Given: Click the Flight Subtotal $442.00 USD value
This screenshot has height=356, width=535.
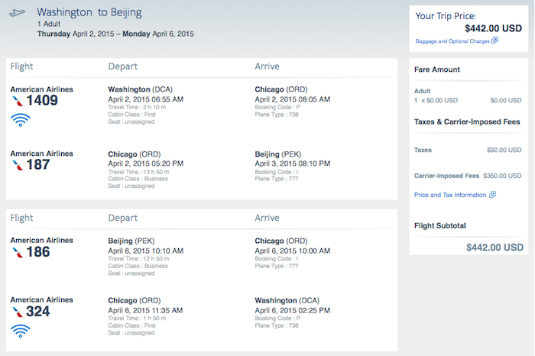Looking at the screenshot, I should (494, 248).
